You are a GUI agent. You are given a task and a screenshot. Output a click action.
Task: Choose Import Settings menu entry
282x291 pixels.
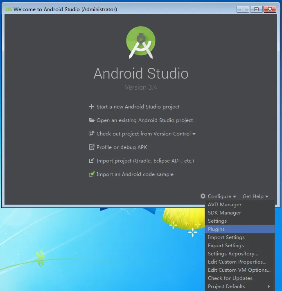240,237
